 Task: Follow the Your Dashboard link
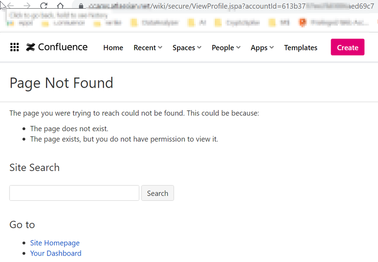coord(56,253)
